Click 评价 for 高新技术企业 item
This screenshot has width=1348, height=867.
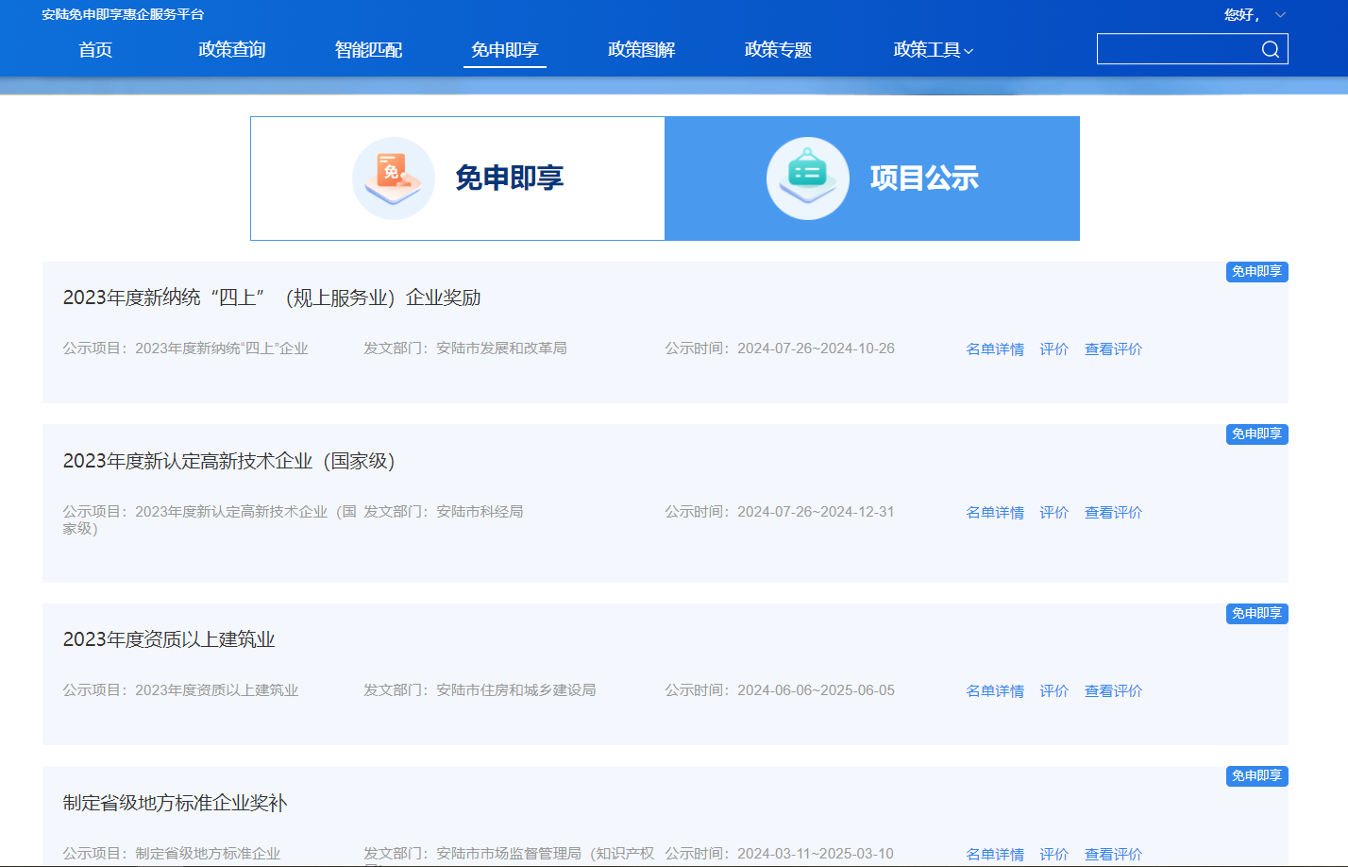pos(1053,513)
